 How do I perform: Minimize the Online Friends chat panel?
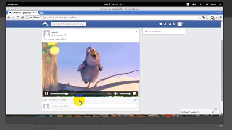tap(216, 112)
